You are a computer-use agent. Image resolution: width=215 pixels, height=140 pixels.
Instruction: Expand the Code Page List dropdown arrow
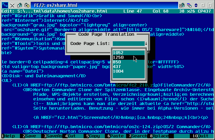click(x=146, y=43)
